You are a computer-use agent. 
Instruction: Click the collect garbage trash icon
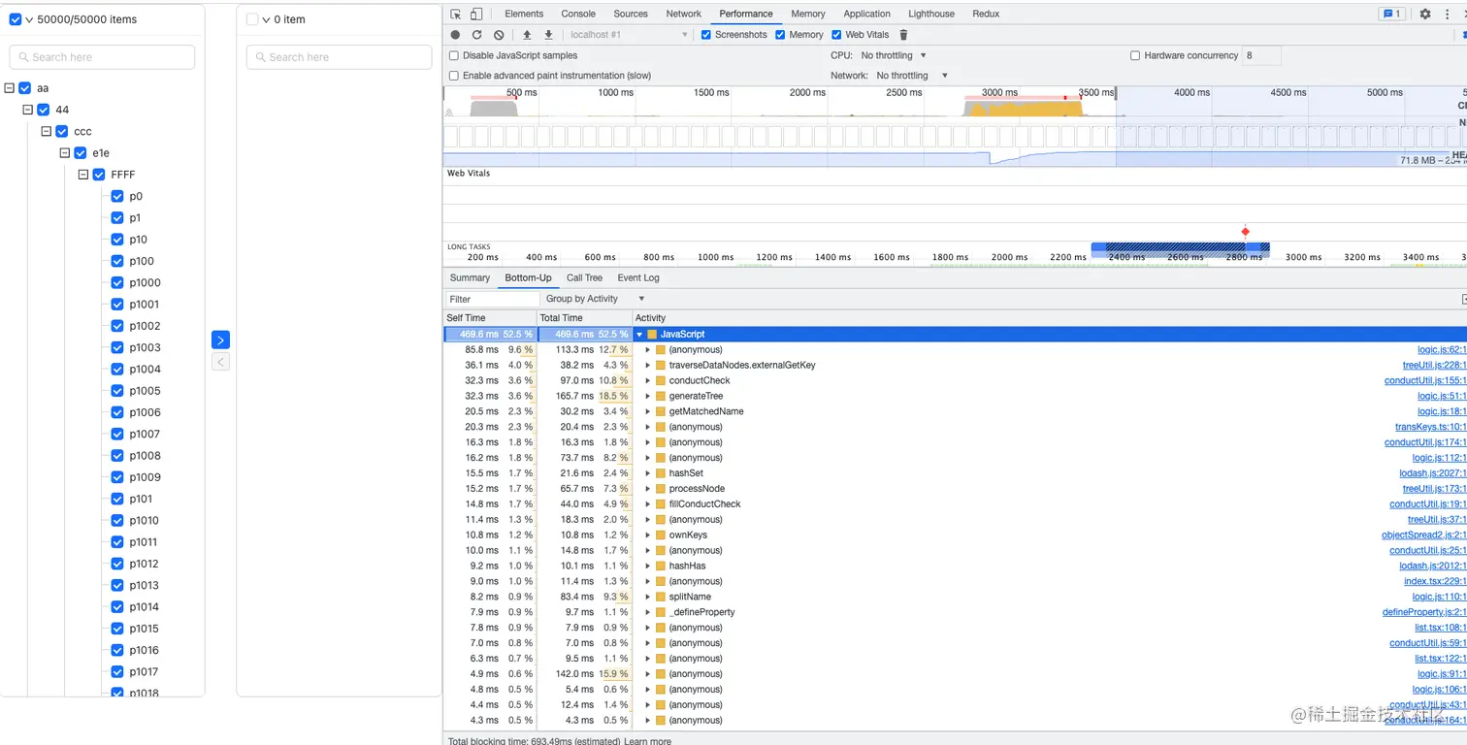[x=903, y=35]
